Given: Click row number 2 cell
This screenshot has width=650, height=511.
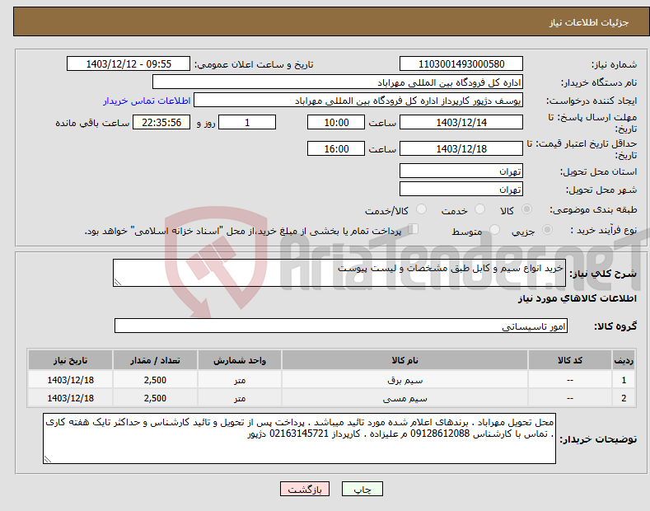Looking at the screenshot, I should click(x=624, y=398).
